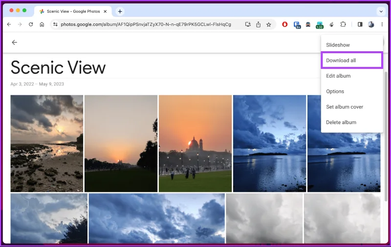Click the gray bird extension icon
The width and height of the screenshot is (391, 247).
click(x=331, y=24)
